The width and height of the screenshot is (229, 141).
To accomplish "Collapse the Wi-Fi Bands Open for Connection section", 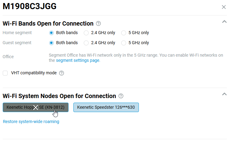I will point(224,22).
